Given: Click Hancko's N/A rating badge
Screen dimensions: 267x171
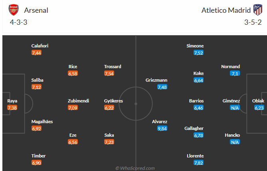Looking at the screenshot, I should pos(235,142).
